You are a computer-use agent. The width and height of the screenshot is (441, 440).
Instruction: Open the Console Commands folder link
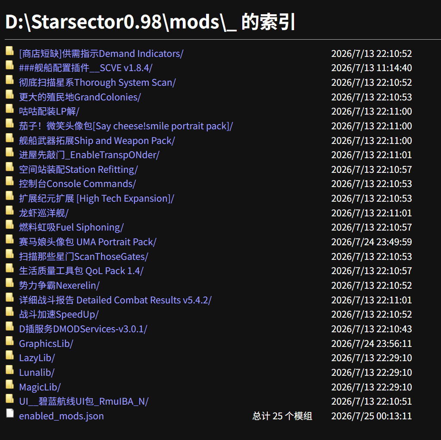(x=77, y=184)
